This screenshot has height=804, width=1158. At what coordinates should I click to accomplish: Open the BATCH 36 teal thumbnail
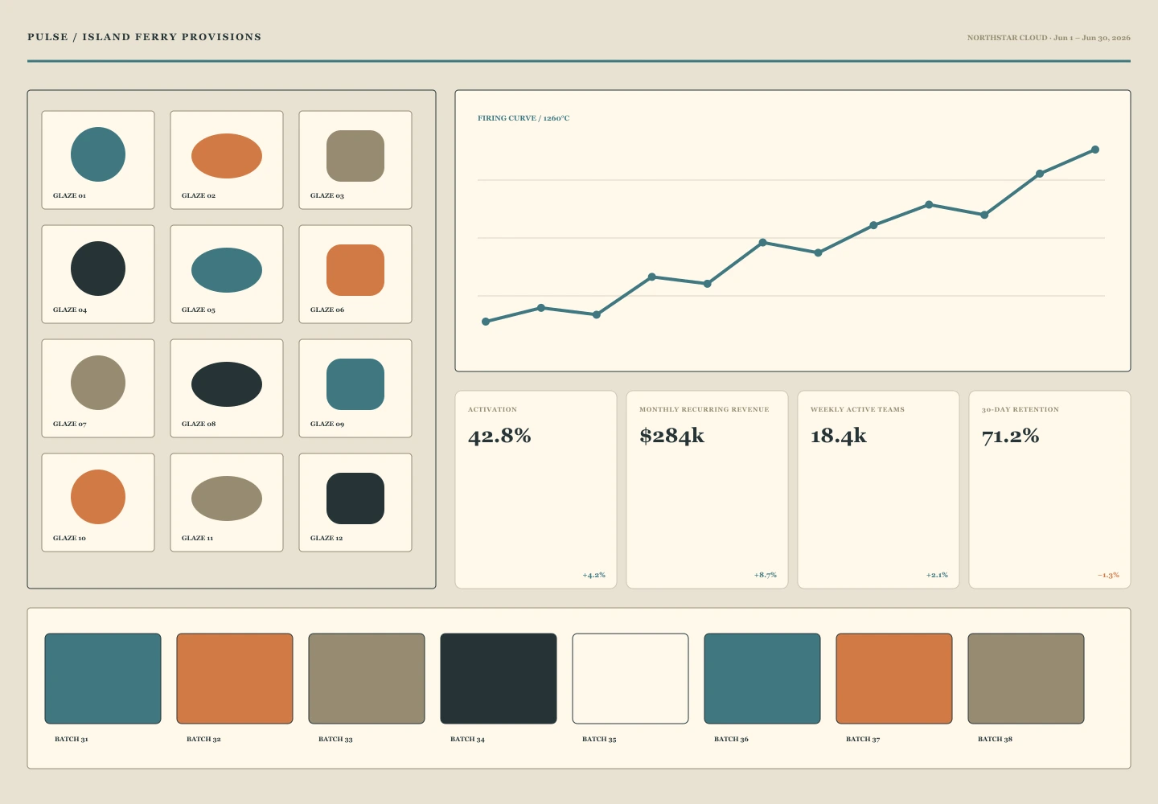762,679
